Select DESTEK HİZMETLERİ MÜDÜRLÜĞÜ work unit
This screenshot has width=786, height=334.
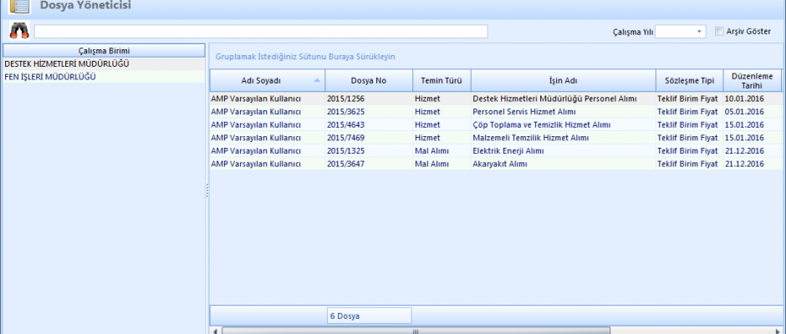[x=67, y=63]
